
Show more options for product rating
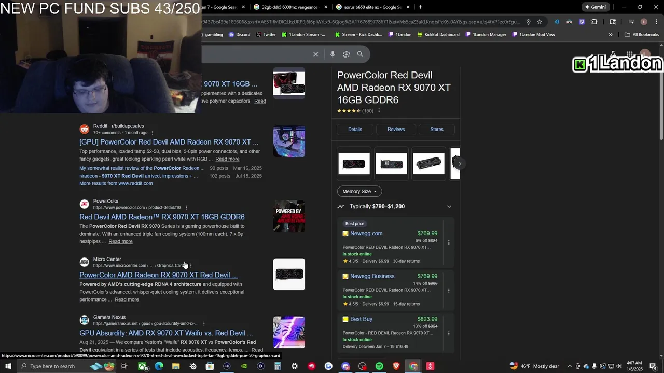pyautogui.click(x=379, y=111)
